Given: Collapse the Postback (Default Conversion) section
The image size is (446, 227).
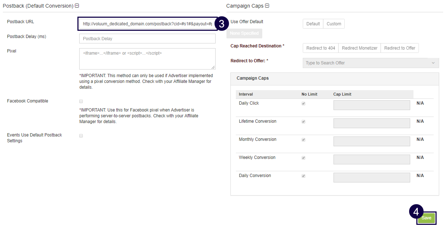Looking at the screenshot, I should [77, 6].
